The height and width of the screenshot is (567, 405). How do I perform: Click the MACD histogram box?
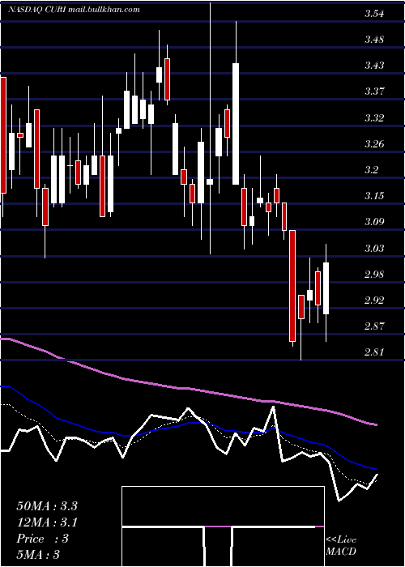[223, 526]
